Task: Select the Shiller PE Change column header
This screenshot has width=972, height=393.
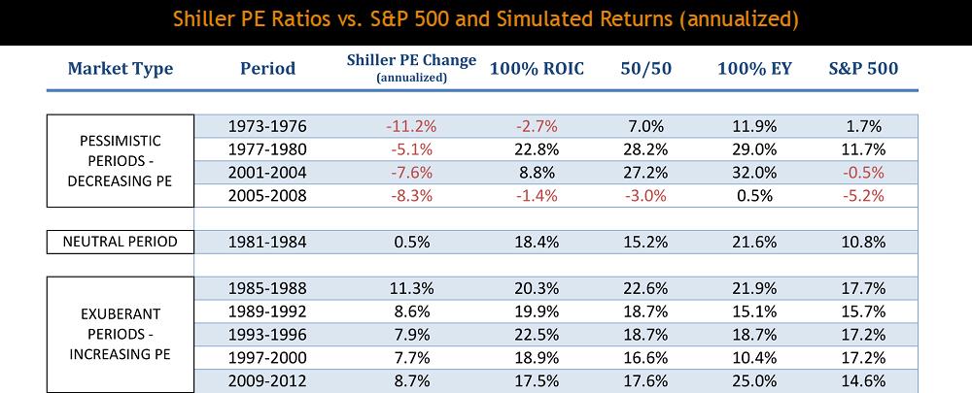Action: tap(411, 66)
